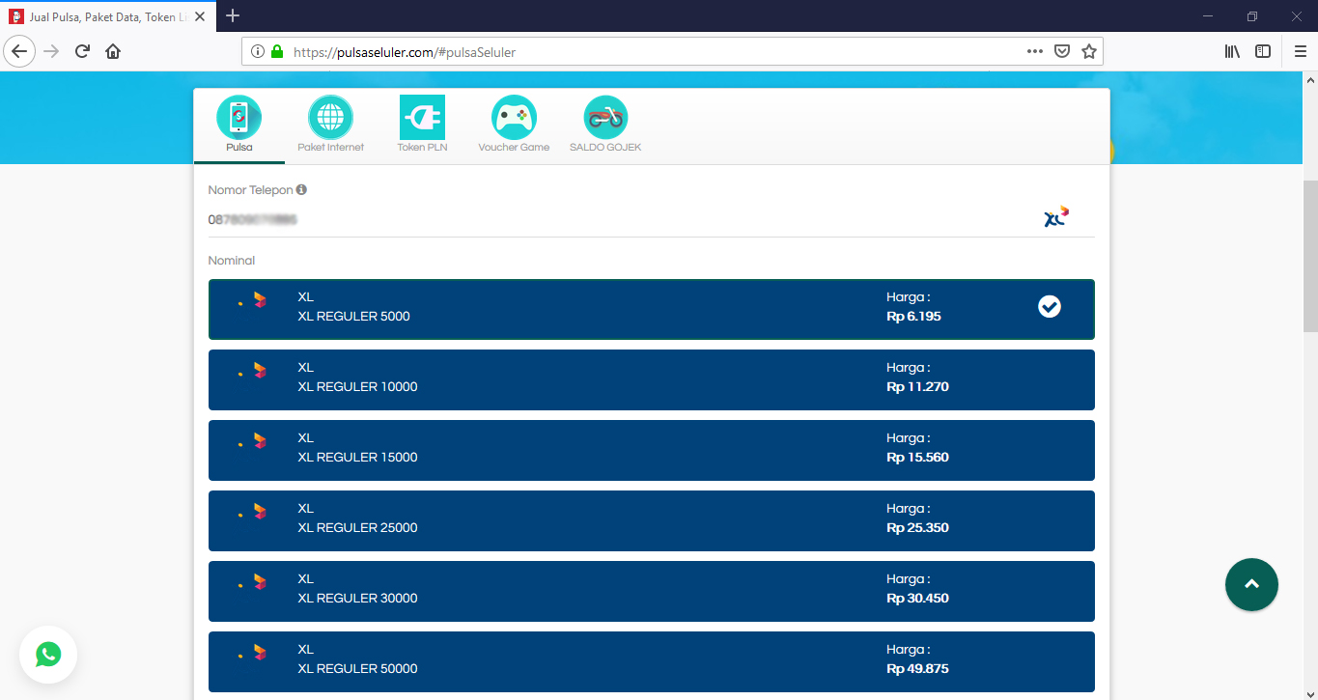Open the Paket Internet tab
This screenshot has height=700, width=1318.
point(331,125)
